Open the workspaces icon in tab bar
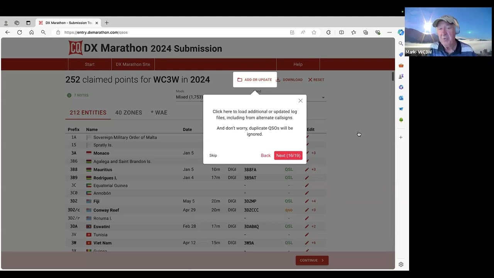This screenshot has height=278, width=494. pos(17,23)
